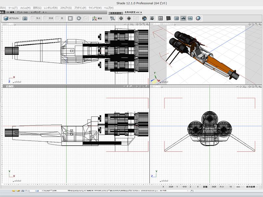Viewport: 263px width, 197px height.
Task: Click the camera icon in the toolbar
Action: click(x=25, y=18)
